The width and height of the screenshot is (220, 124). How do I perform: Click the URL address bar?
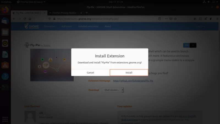[x=107, y=19]
